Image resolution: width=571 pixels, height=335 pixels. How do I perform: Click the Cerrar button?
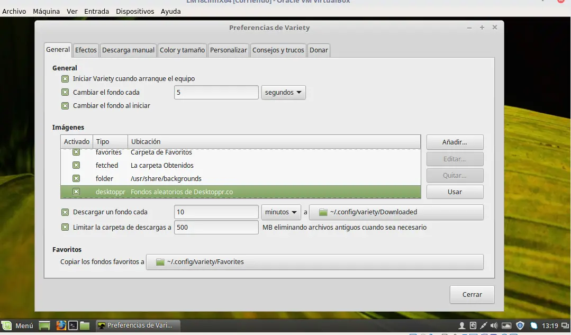coord(473,295)
